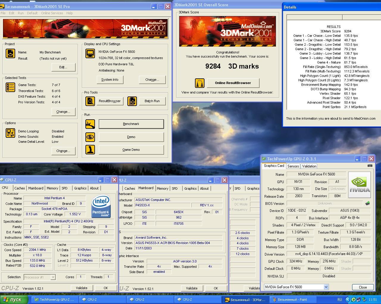Viewport: 381px width, 304px height.
Task: Click the Batch Run icon
Action: coord(132,101)
